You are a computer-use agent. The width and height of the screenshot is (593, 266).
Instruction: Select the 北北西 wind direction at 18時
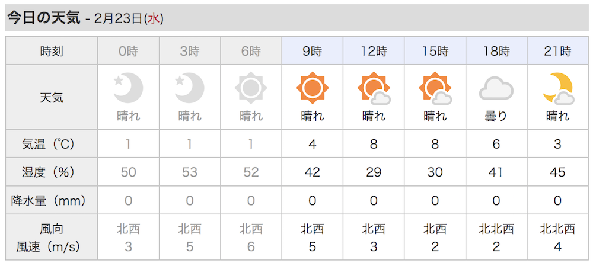click(496, 229)
